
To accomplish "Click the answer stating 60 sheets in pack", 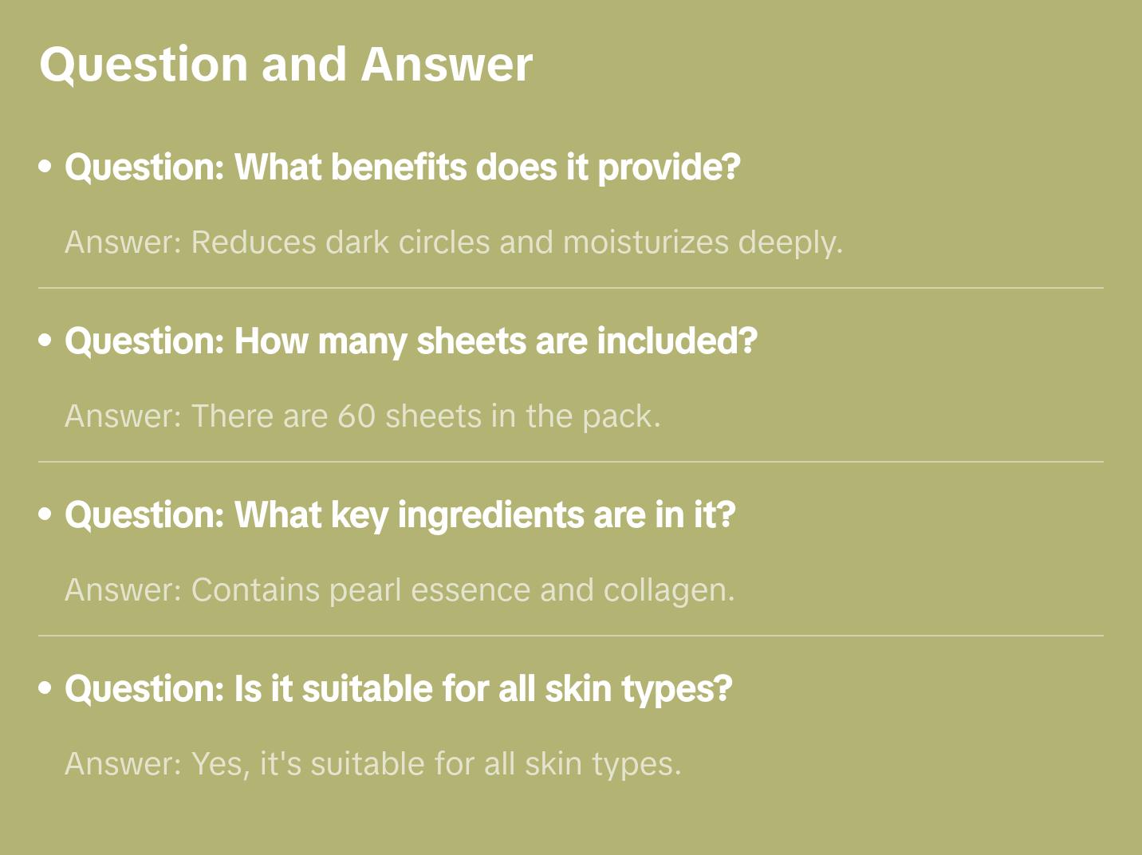I will 362,416.
